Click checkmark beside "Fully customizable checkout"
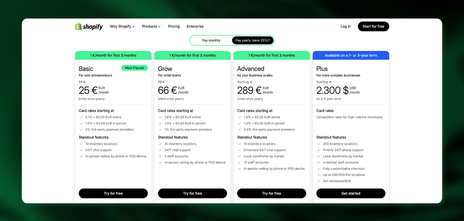Viewport: 464px width, 221px height. (x=319, y=169)
